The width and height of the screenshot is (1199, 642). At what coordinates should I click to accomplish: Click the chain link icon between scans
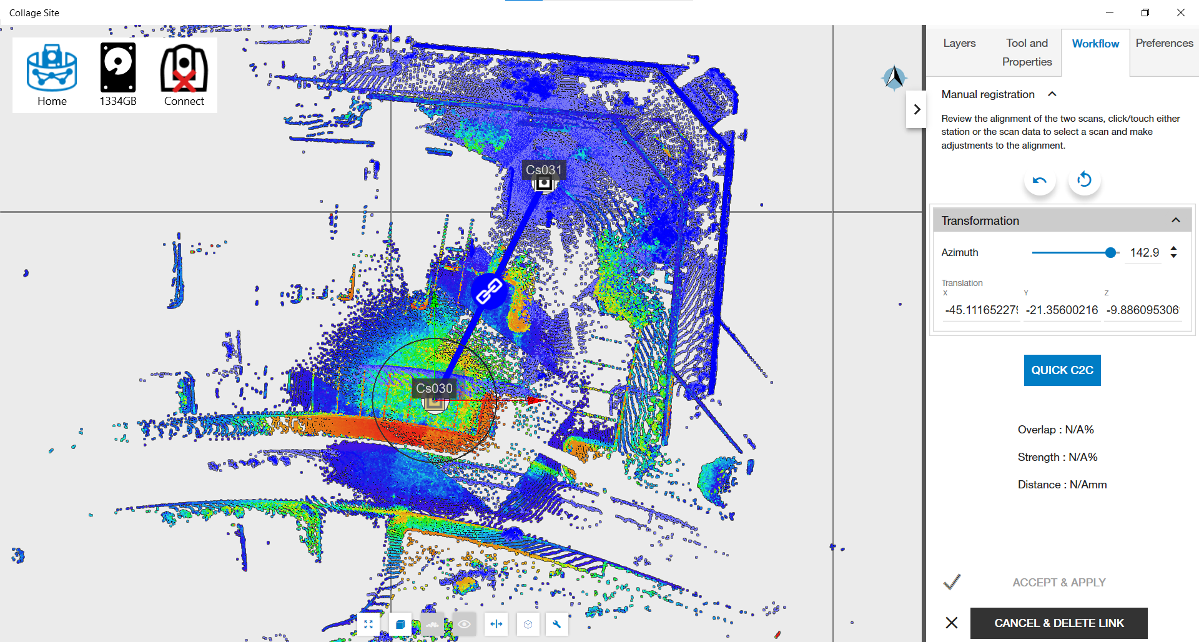[x=489, y=291]
